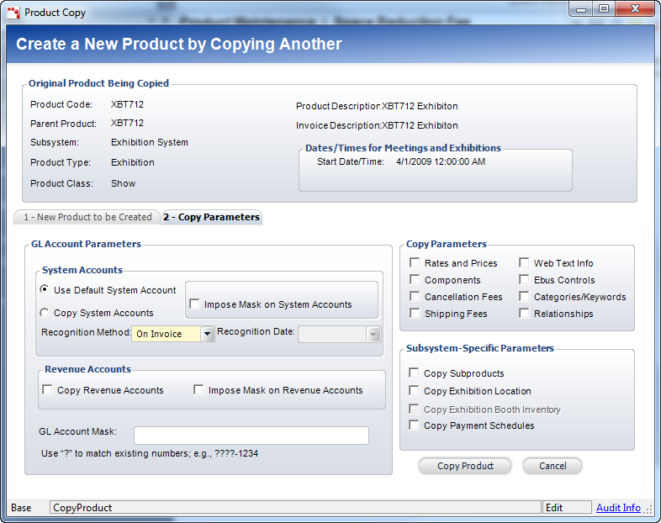The width and height of the screenshot is (661, 523).
Task: Expand the Recognition Date dropdown
Action: point(373,334)
